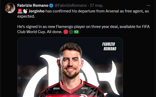Open the tweet's more options menu

148,6
